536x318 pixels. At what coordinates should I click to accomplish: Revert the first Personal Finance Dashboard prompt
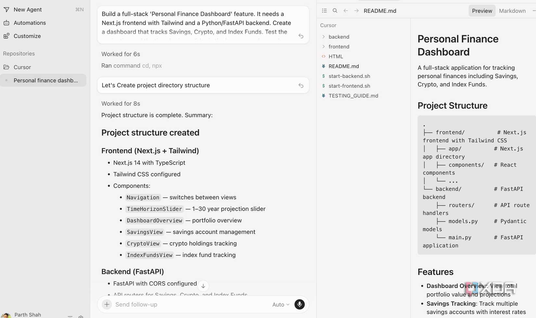click(301, 36)
